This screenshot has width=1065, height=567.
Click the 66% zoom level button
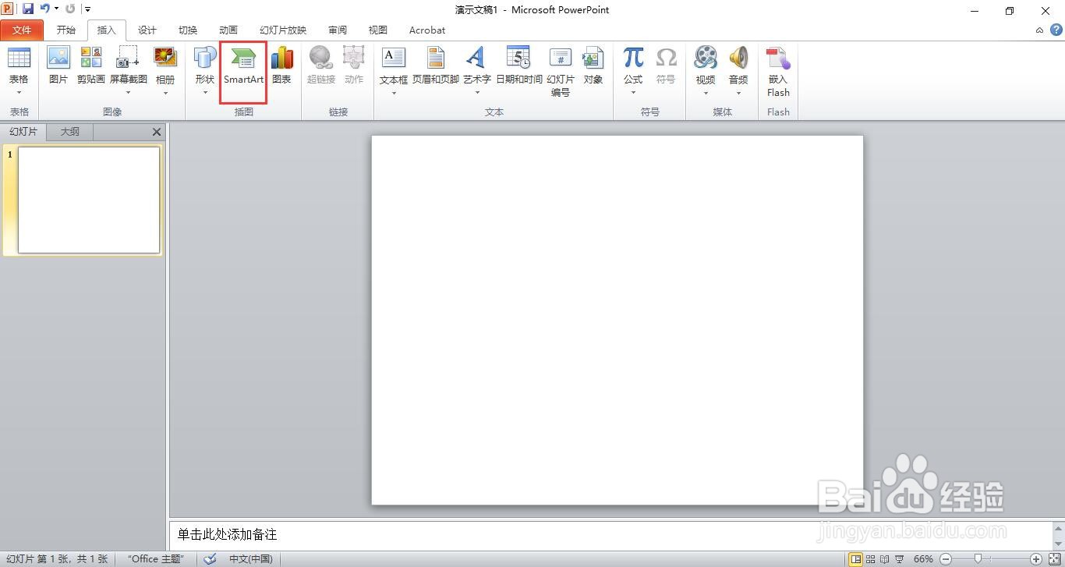[923, 559]
